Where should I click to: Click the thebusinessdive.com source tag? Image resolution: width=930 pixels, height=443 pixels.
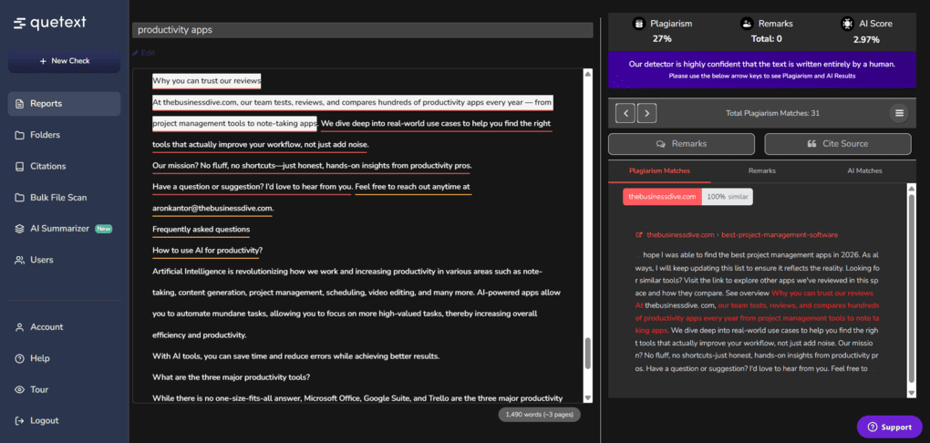[x=662, y=197]
